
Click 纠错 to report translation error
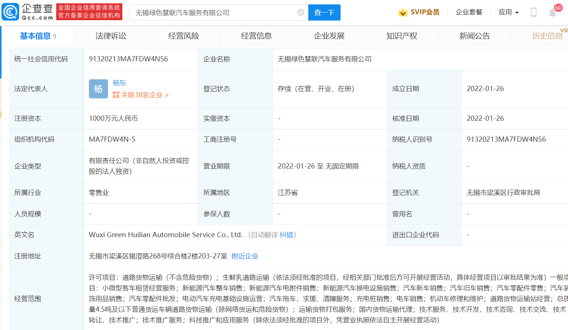click(x=286, y=235)
